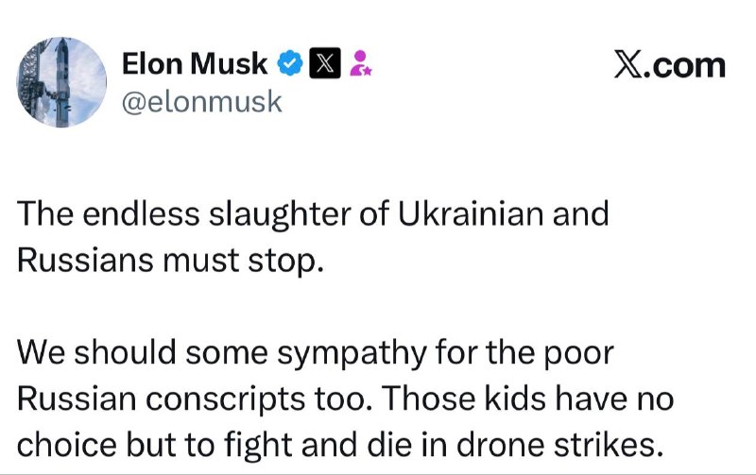This screenshot has height=475, width=756.
Task: Click the word "Russians" in the second line
Action: point(85,260)
